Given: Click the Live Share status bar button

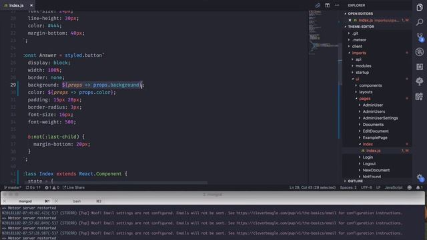Looking at the screenshot, I should click(73, 187).
